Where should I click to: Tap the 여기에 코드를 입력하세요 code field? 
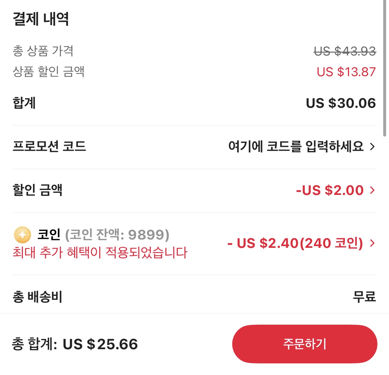click(296, 147)
